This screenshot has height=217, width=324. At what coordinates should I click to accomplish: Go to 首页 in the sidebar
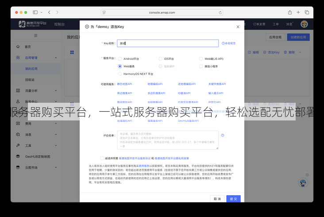pos(28,46)
